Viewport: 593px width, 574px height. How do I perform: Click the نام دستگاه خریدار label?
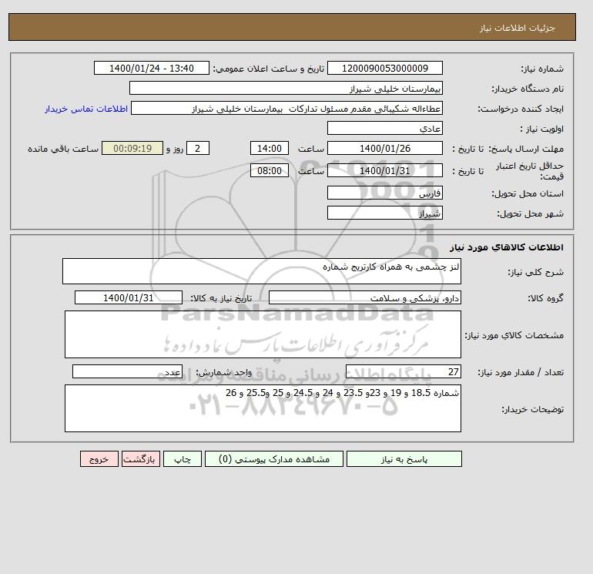pyautogui.click(x=528, y=89)
